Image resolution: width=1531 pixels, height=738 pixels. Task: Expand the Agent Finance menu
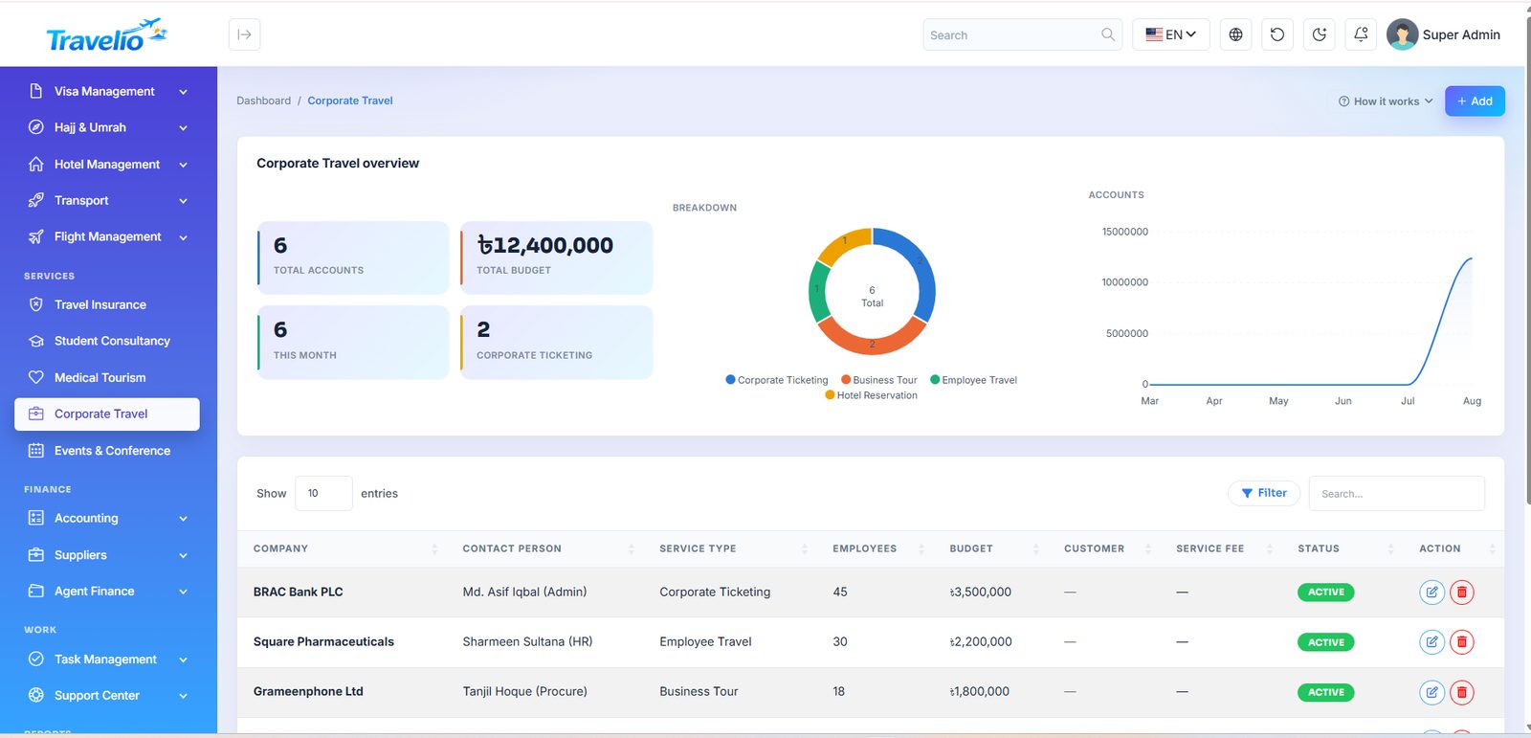point(108,591)
